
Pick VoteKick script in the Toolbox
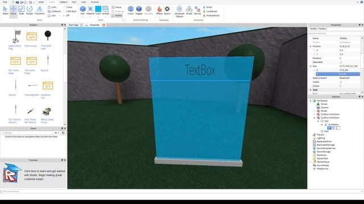pyautogui.click(x=47, y=90)
